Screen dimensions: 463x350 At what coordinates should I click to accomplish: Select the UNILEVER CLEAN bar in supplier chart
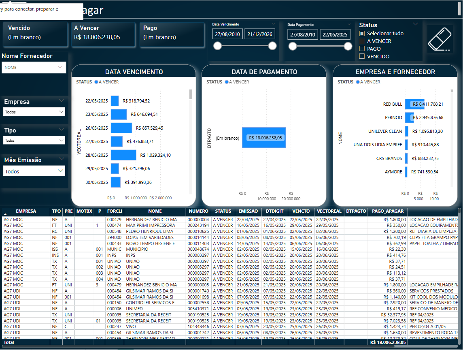point(407,131)
